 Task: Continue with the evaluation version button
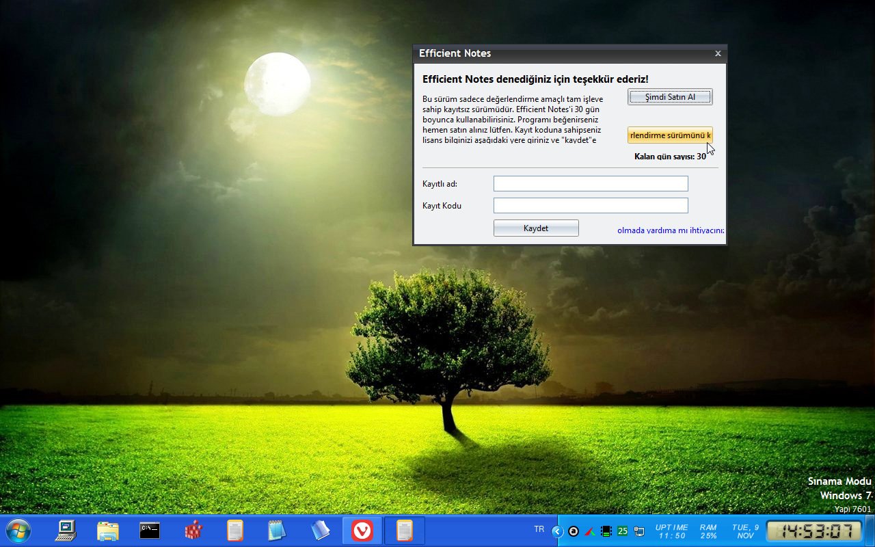pyautogui.click(x=670, y=135)
